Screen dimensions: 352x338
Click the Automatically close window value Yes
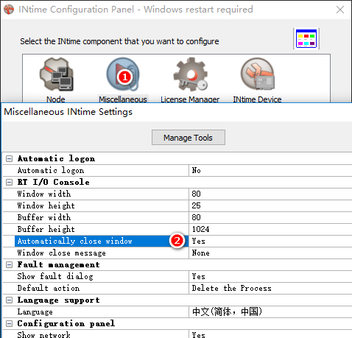pos(270,242)
